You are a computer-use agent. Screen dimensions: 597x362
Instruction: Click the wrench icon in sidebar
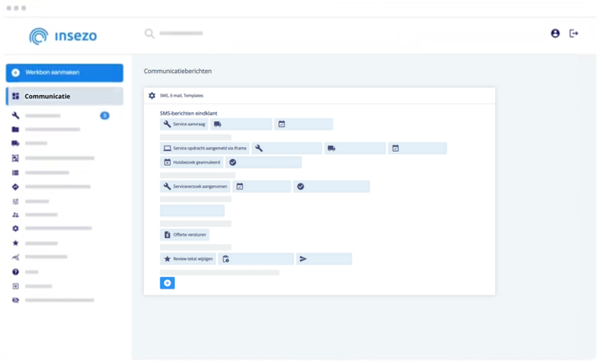(x=15, y=115)
